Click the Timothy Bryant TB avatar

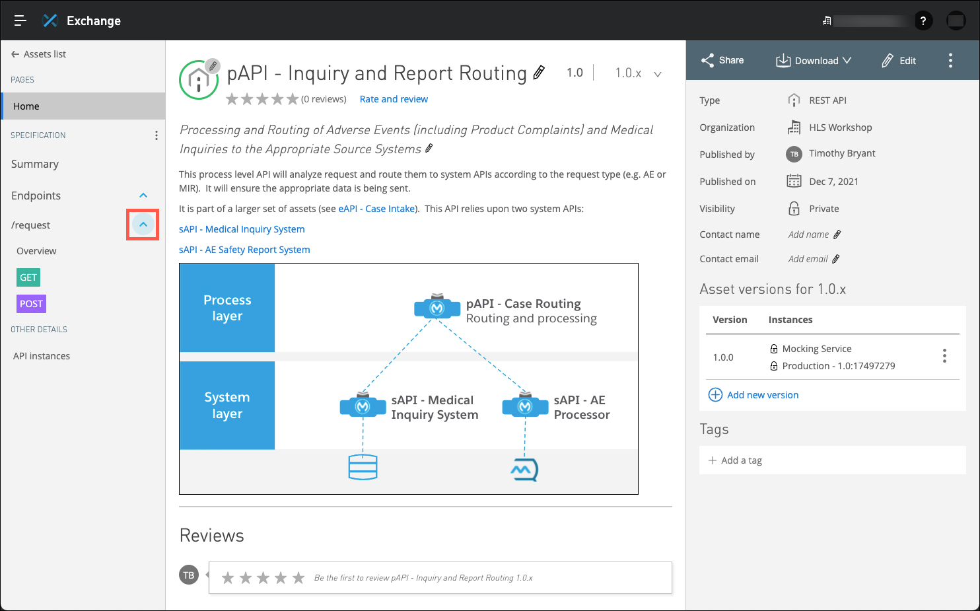(x=794, y=154)
